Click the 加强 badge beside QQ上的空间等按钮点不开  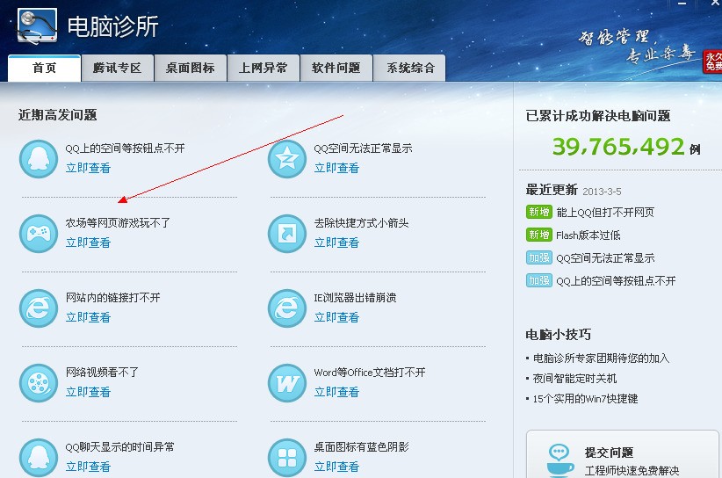click(x=538, y=280)
